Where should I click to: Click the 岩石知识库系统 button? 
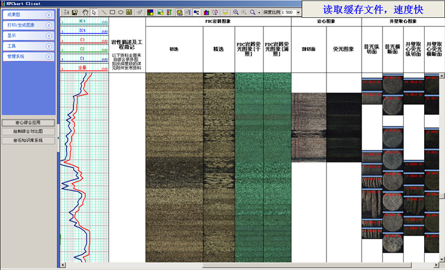pos(28,141)
